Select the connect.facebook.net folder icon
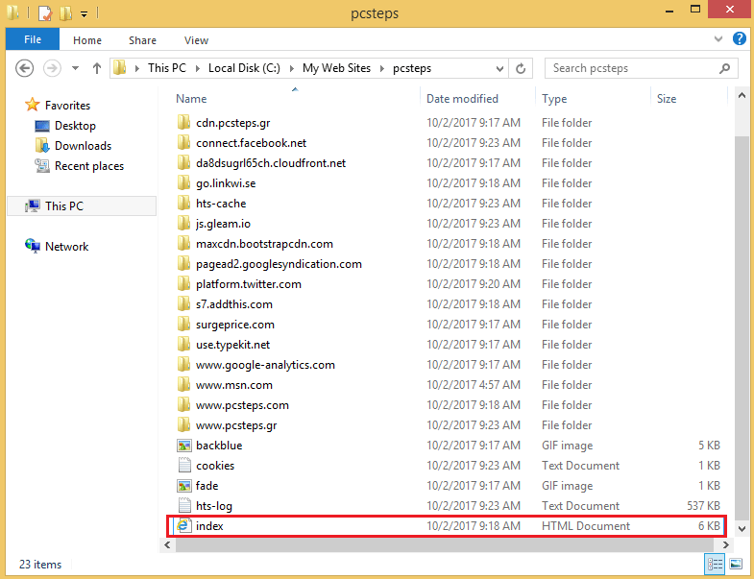Screen dimensions: 754x579 pos(183,143)
